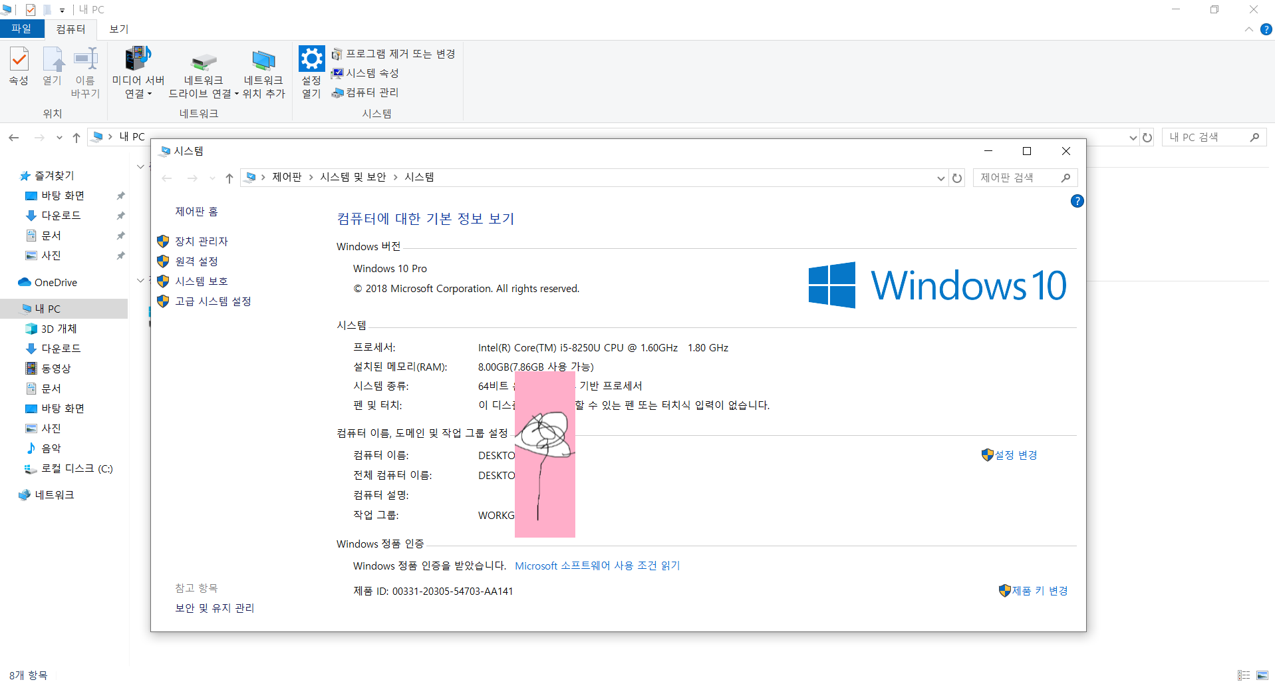Go up one level in 시스템 window
Image resolution: width=1275 pixels, height=684 pixels.
pos(229,178)
